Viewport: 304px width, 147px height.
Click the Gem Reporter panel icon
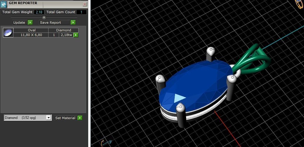(4, 4)
